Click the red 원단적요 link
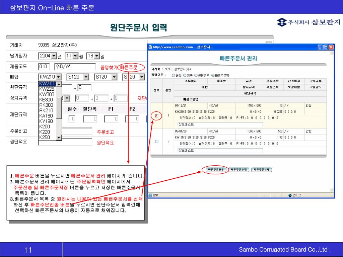This screenshot has height=257, width=343. [105, 143]
